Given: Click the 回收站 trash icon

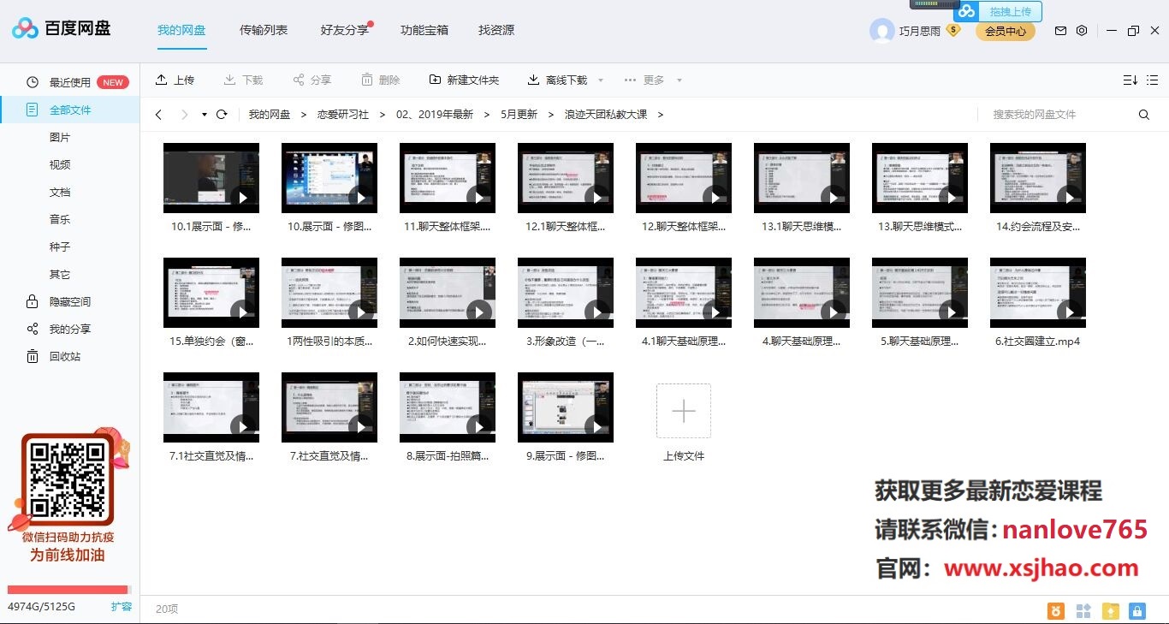Looking at the screenshot, I should tap(33, 357).
